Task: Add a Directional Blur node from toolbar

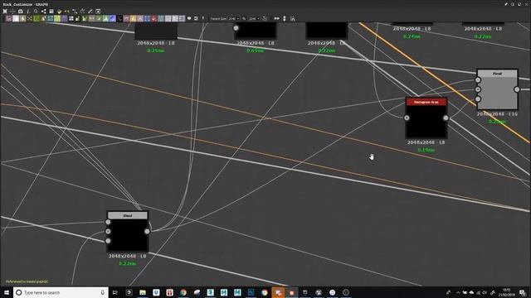Action: [43, 18]
